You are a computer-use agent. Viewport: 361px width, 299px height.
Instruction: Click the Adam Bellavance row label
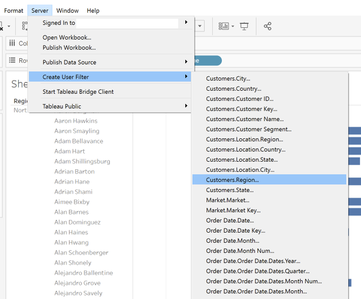coord(79,141)
